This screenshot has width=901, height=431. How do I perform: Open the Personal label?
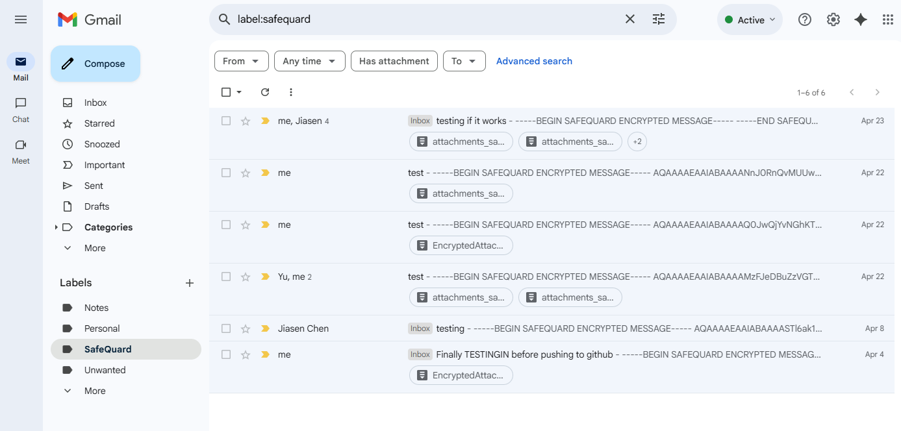(x=102, y=328)
